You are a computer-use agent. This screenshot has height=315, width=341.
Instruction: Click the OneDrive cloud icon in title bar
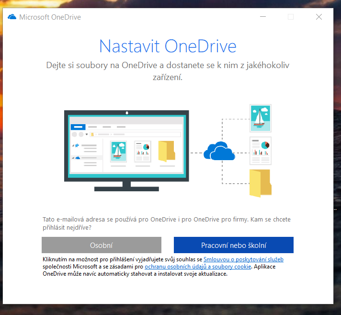pos(12,17)
